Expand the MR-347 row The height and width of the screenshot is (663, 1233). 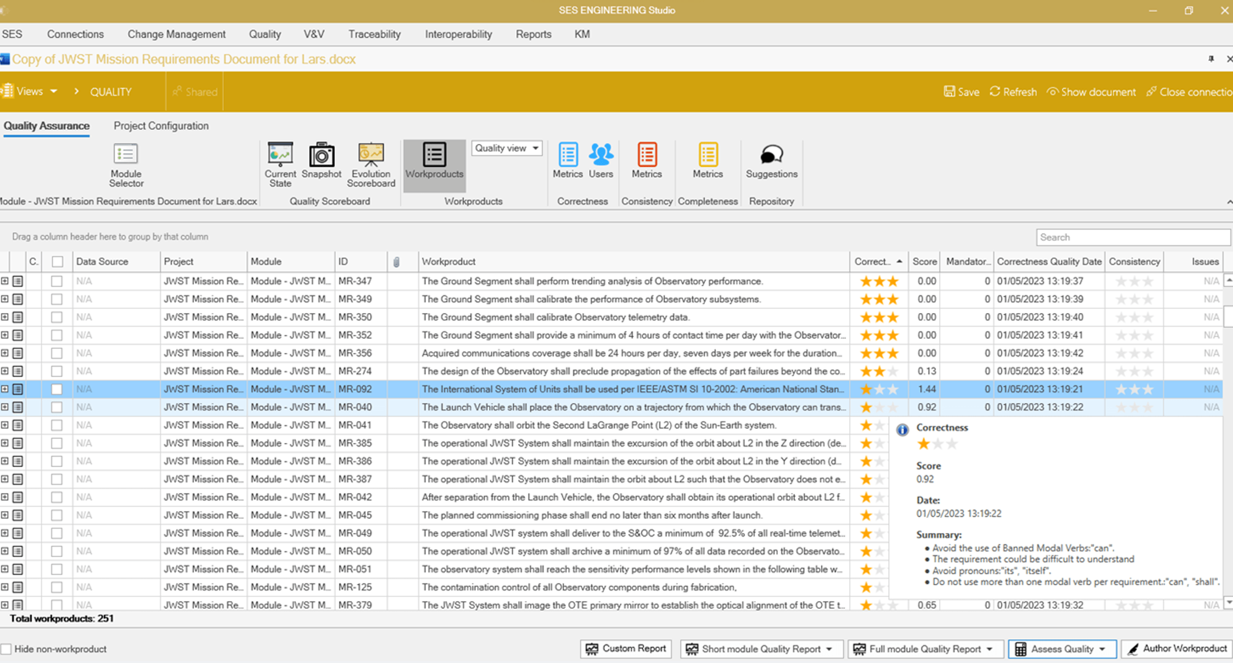point(5,281)
